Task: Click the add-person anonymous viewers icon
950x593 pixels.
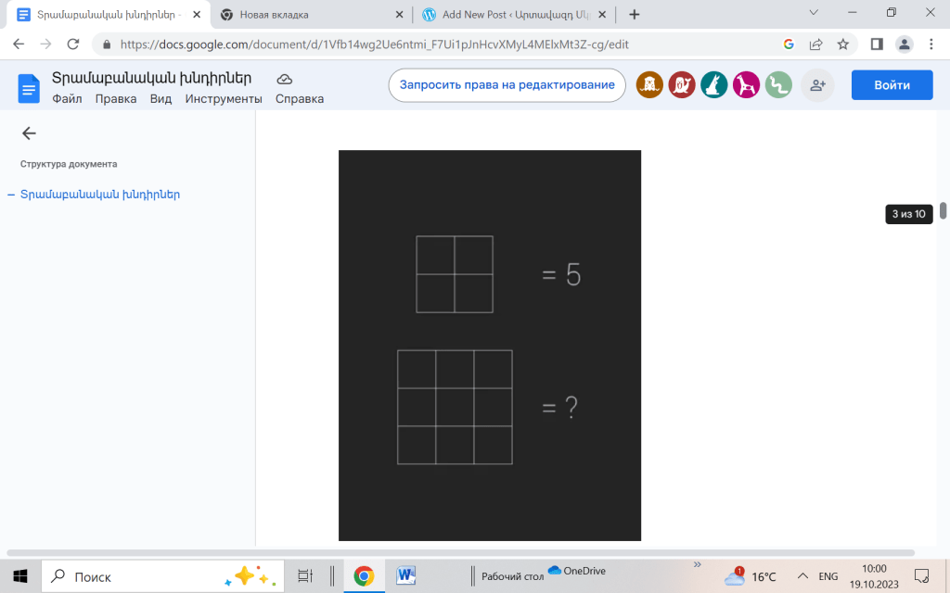Action: point(817,85)
